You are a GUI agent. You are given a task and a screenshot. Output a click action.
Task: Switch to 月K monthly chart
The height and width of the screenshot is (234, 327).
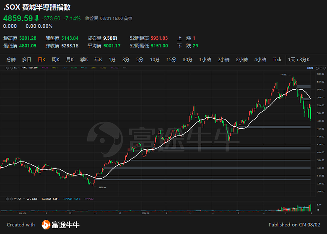click(x=70, y=60)
